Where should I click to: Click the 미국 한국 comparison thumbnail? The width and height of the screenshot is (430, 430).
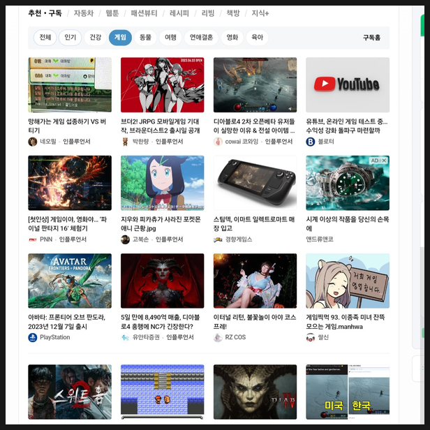coord(348,392)
